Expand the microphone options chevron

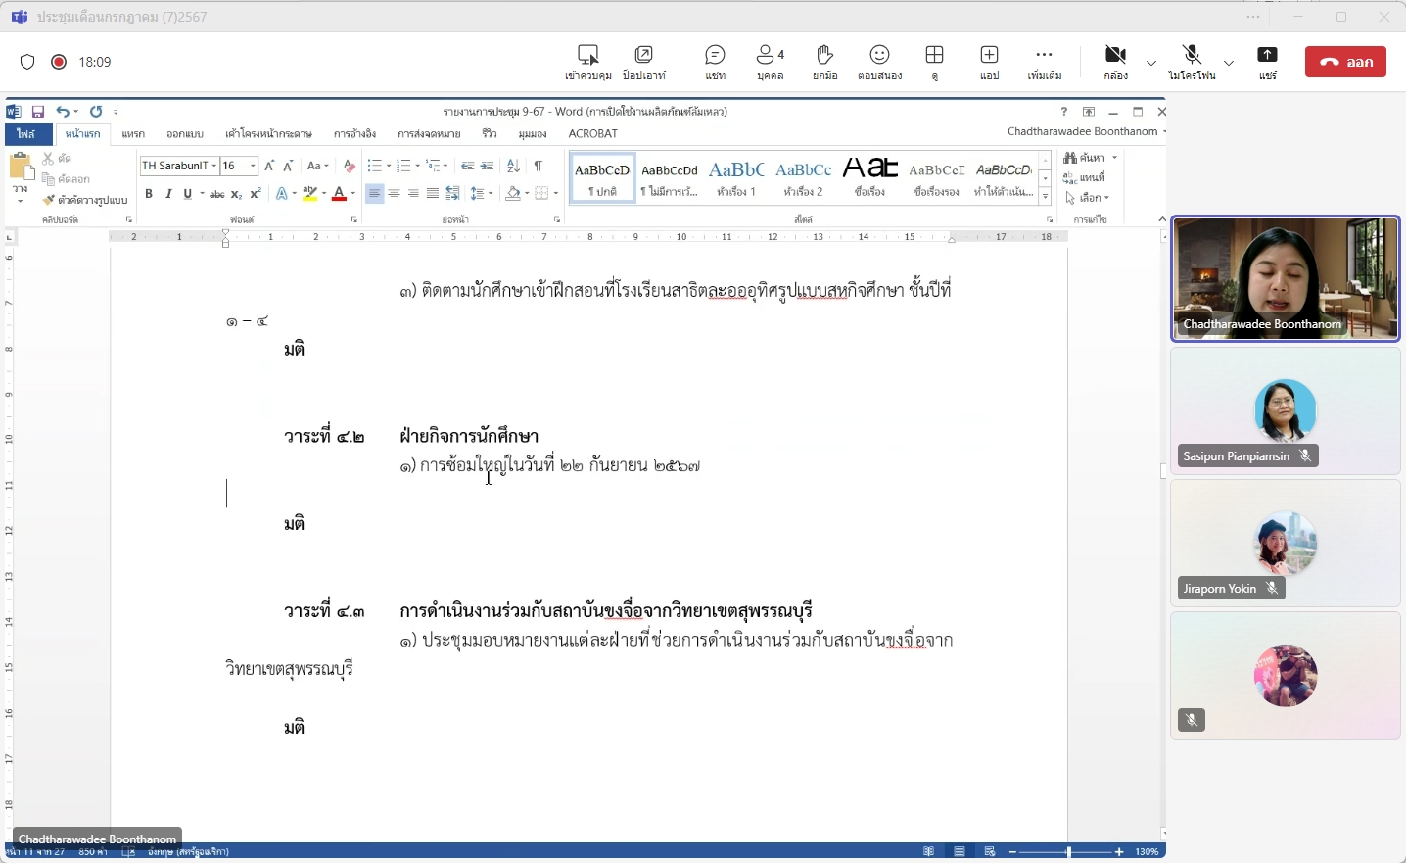pos(1229,63)
